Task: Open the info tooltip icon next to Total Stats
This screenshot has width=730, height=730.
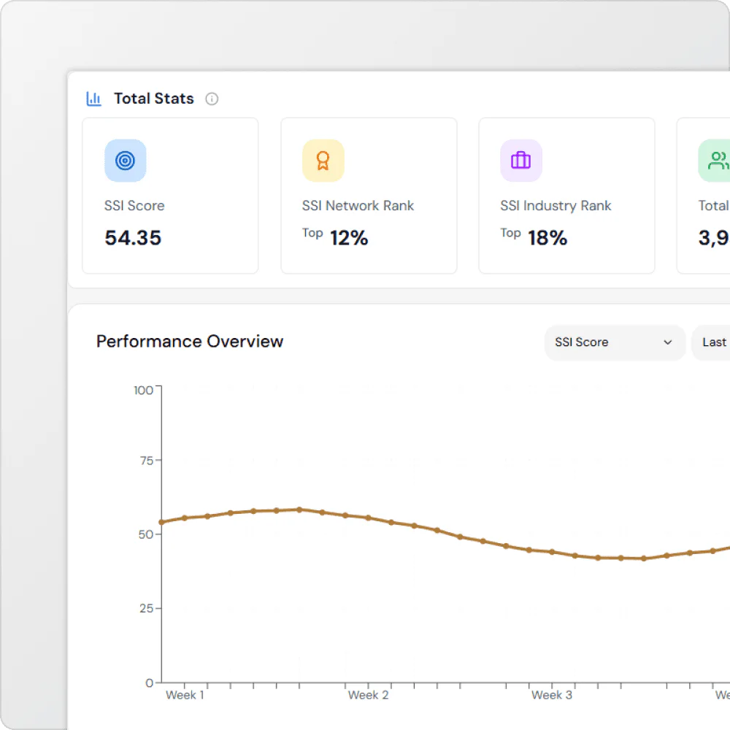Action: [x=212, y=99]
